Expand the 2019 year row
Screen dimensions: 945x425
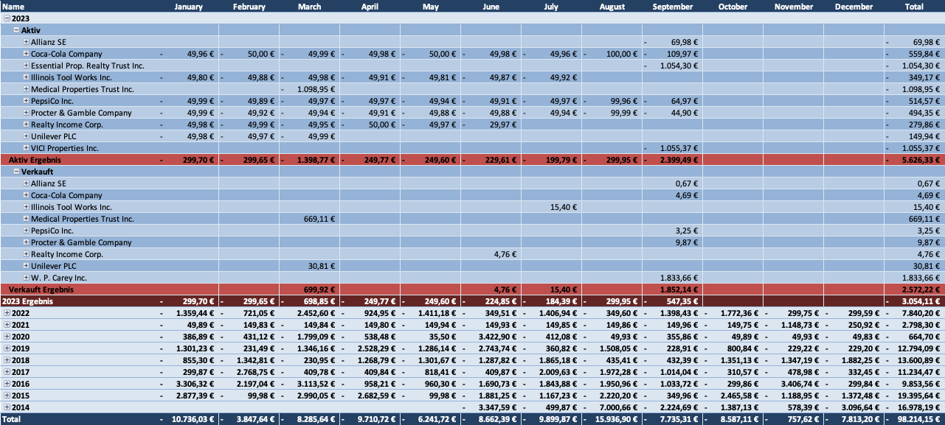(7, 348)
